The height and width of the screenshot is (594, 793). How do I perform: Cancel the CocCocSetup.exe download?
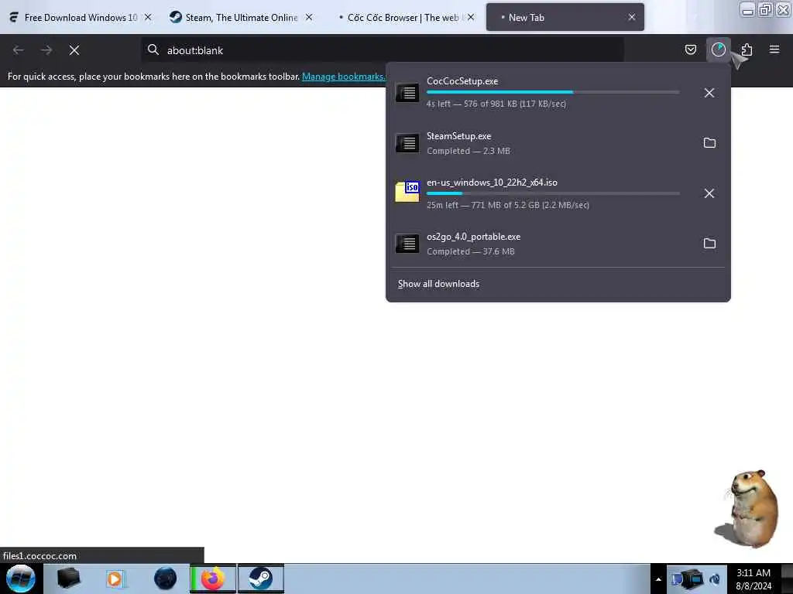[x=709, y=93]
